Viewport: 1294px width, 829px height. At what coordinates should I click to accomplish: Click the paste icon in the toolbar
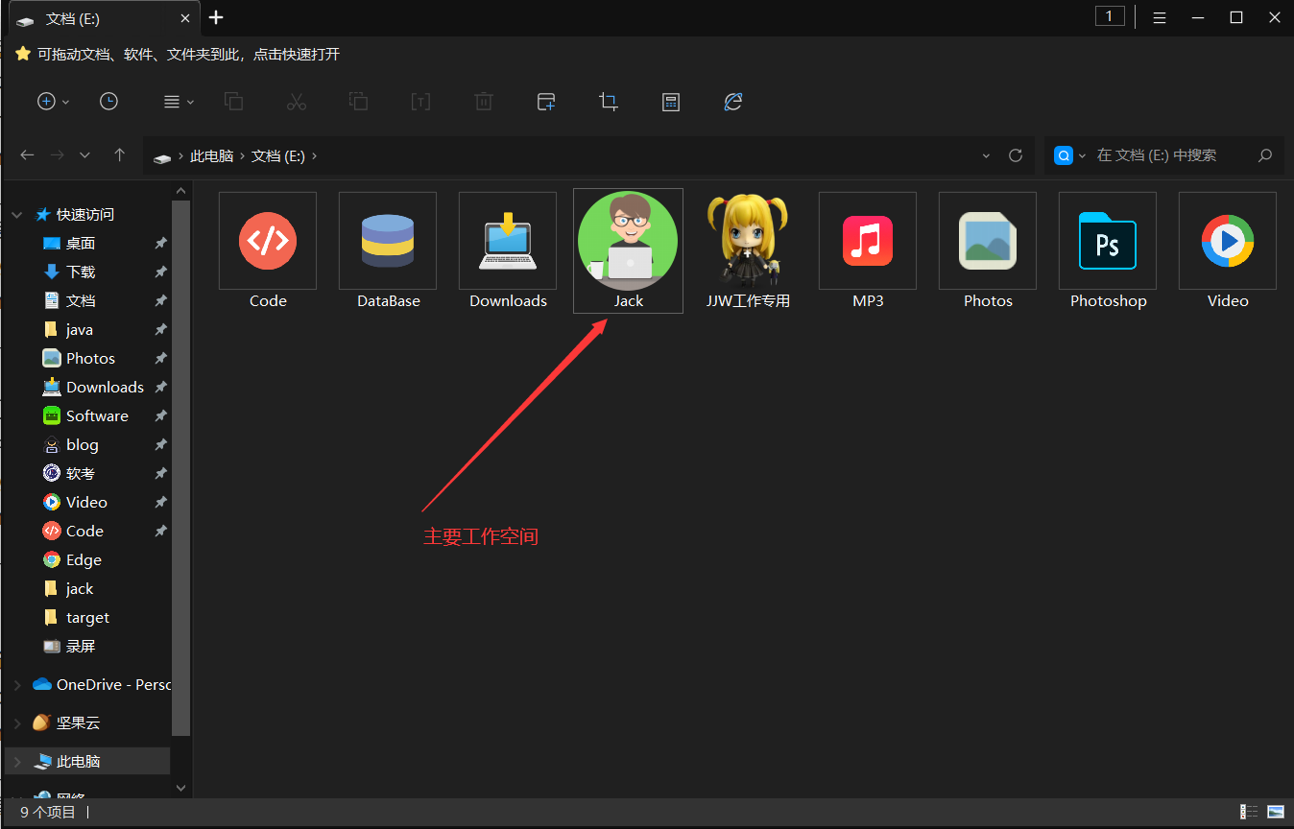(358, 102)
